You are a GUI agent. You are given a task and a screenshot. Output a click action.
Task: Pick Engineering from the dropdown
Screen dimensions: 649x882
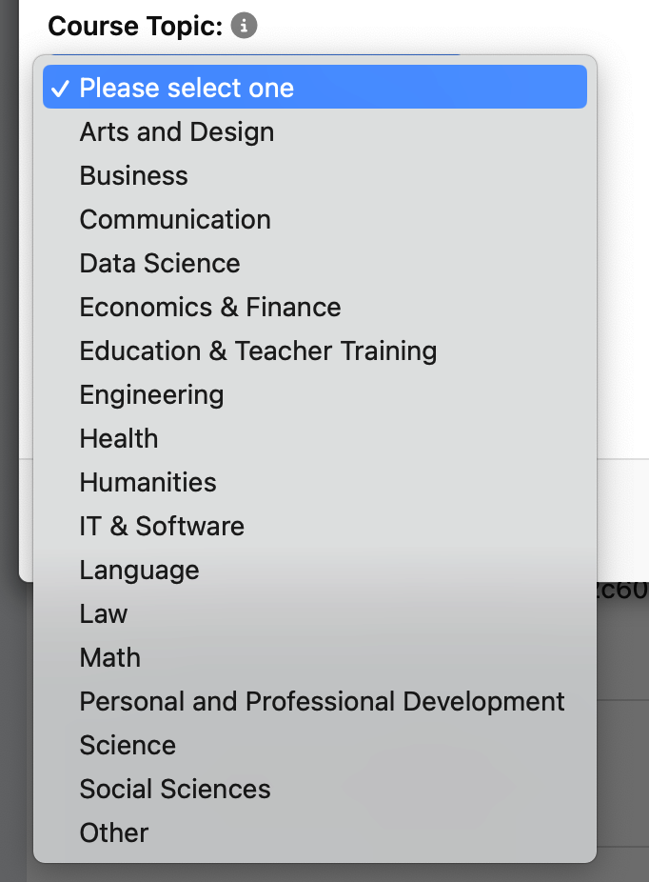click(315, 395)
